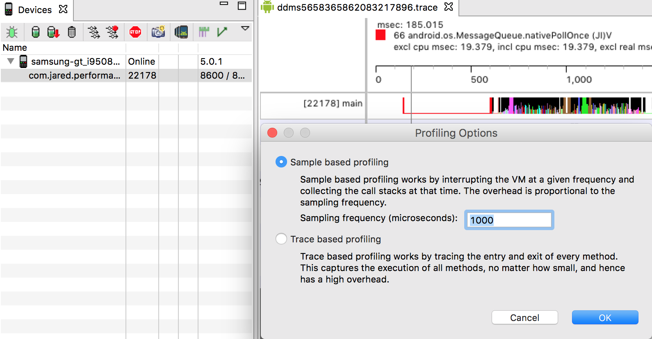Close the Profiling Options dialog
Viewport: 652px width, 339px height.
pyautogui.click(x=272, y=133)
